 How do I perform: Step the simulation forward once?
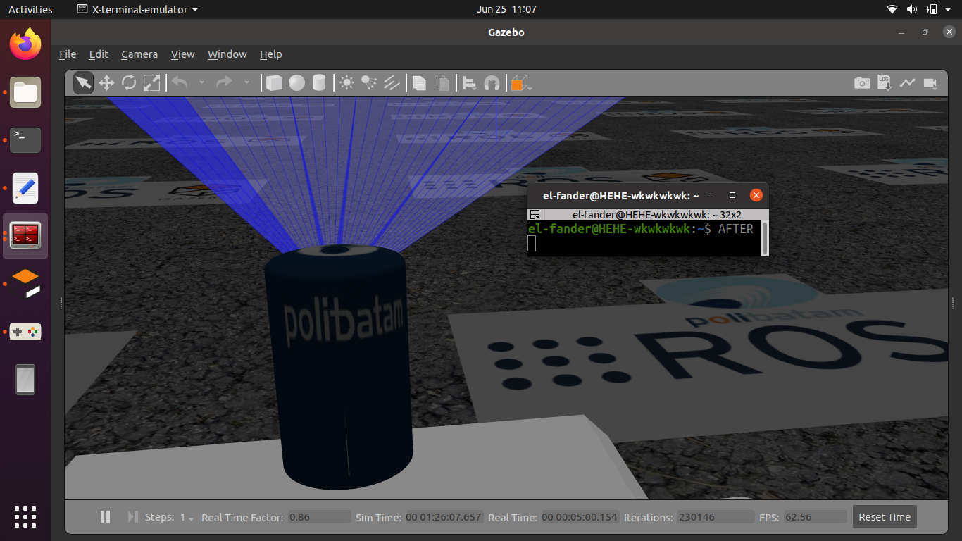(132, 517)
